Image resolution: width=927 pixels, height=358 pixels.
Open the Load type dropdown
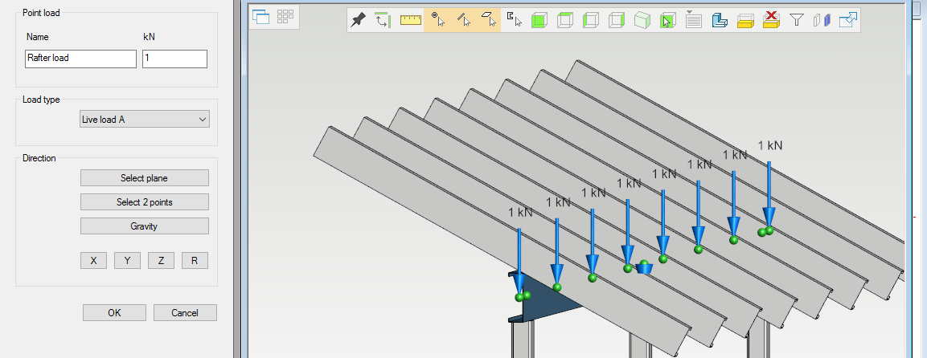(x=145, y=120)
